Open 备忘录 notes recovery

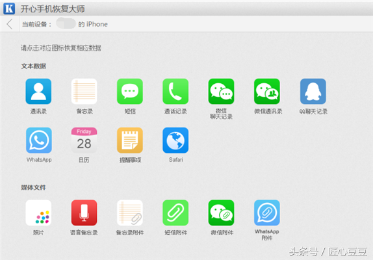[x=84, y=92]
